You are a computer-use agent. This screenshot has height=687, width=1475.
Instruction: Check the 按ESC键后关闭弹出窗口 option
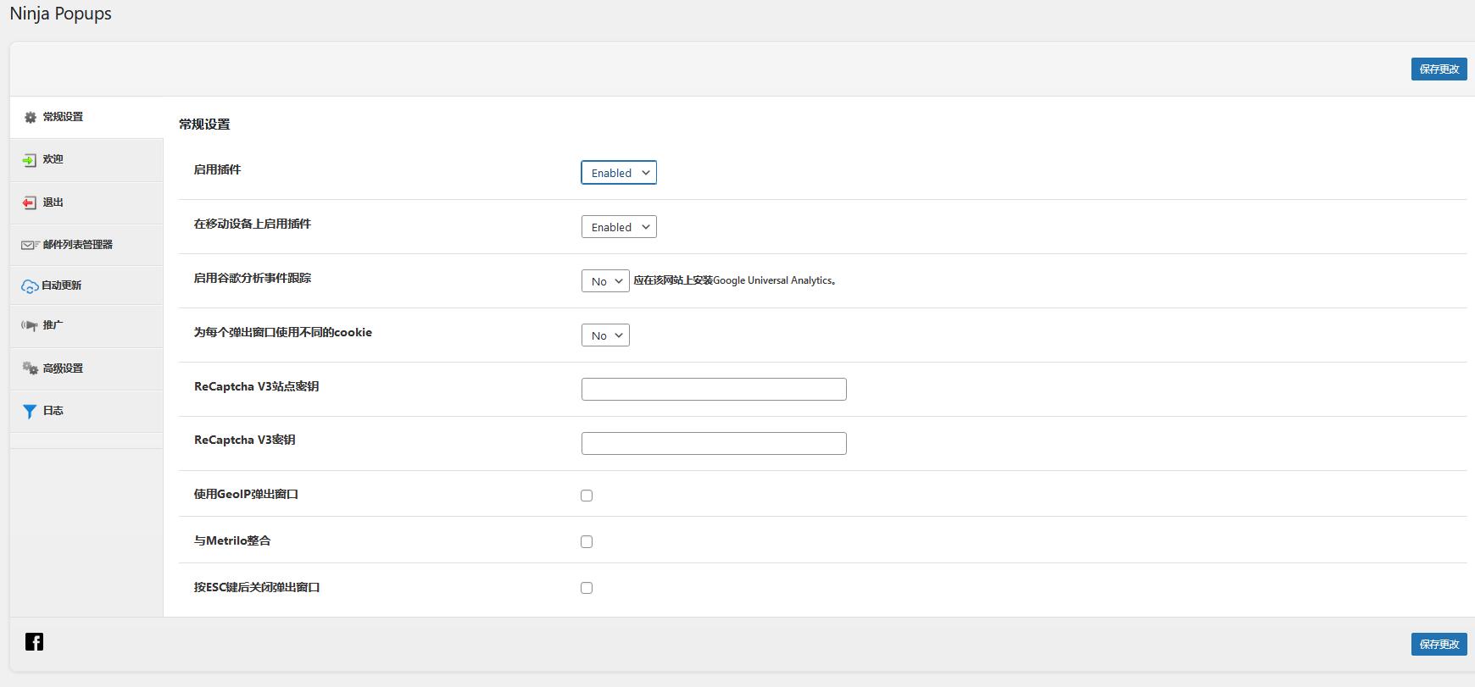pos(587,588)
